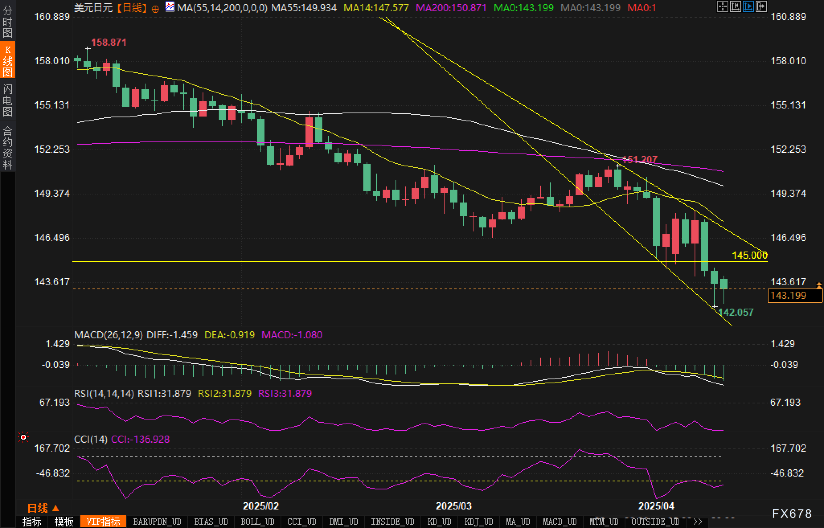Open the 模板 templates button
This screenshot has width=824, height=528.
coord(64,522)
